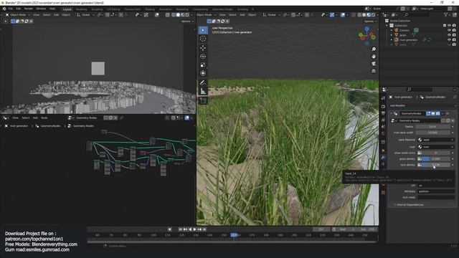459x258 pixels.
Task: Toggle the camera view icon in viewport
Action: click(374, 64)
